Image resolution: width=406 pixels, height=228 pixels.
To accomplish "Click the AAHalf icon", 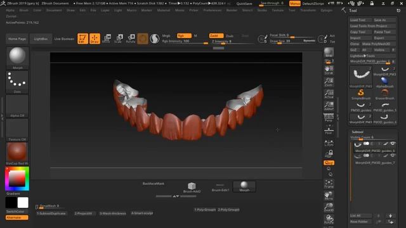I will (329, 106).
